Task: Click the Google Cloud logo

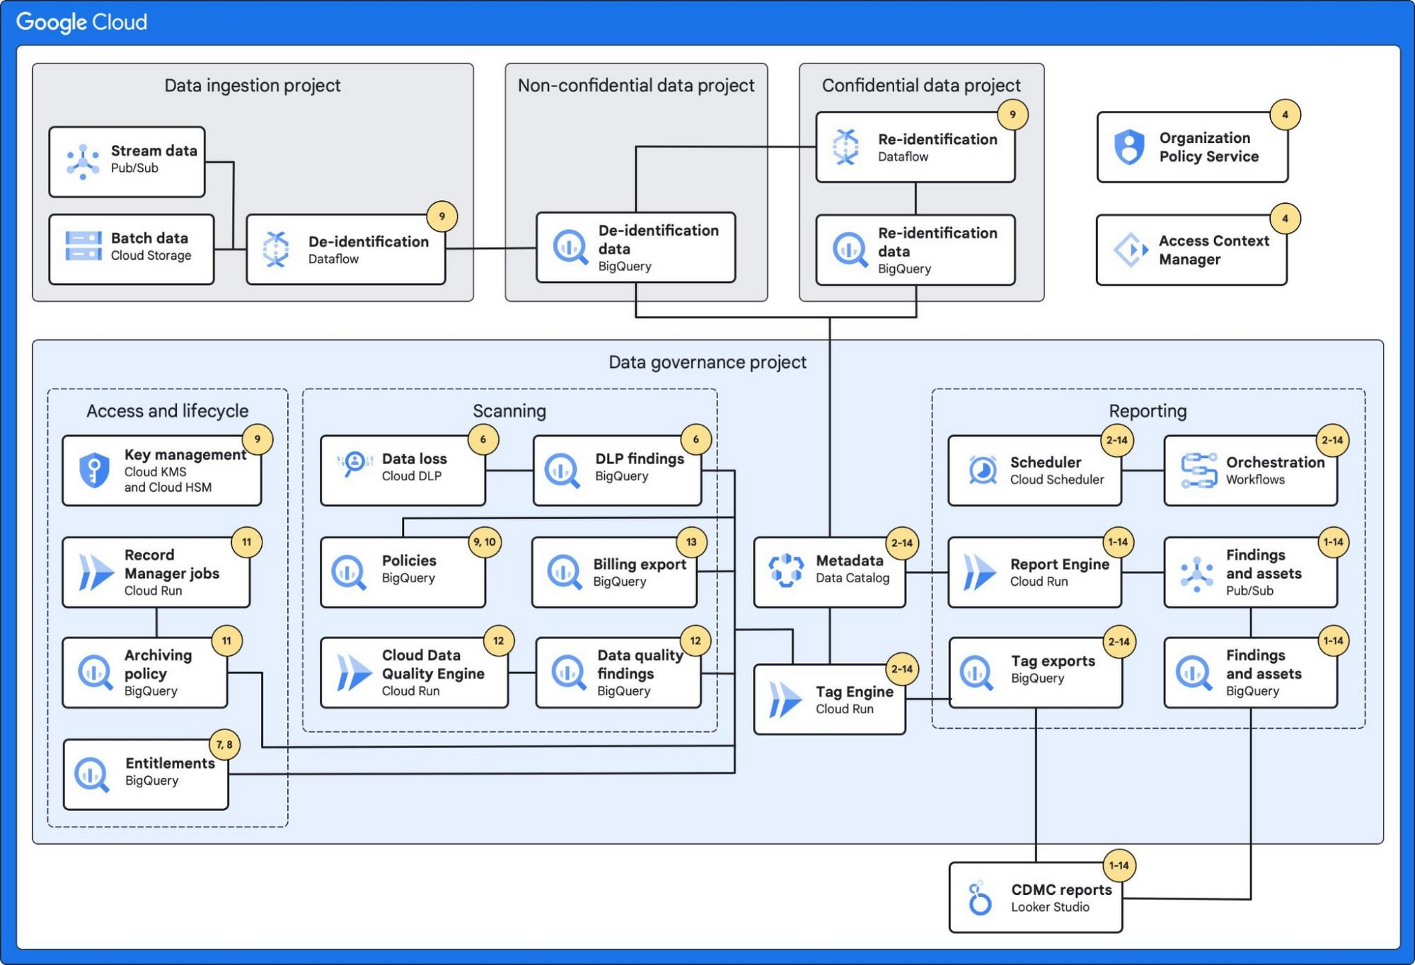Action: [x=82, y=22]
